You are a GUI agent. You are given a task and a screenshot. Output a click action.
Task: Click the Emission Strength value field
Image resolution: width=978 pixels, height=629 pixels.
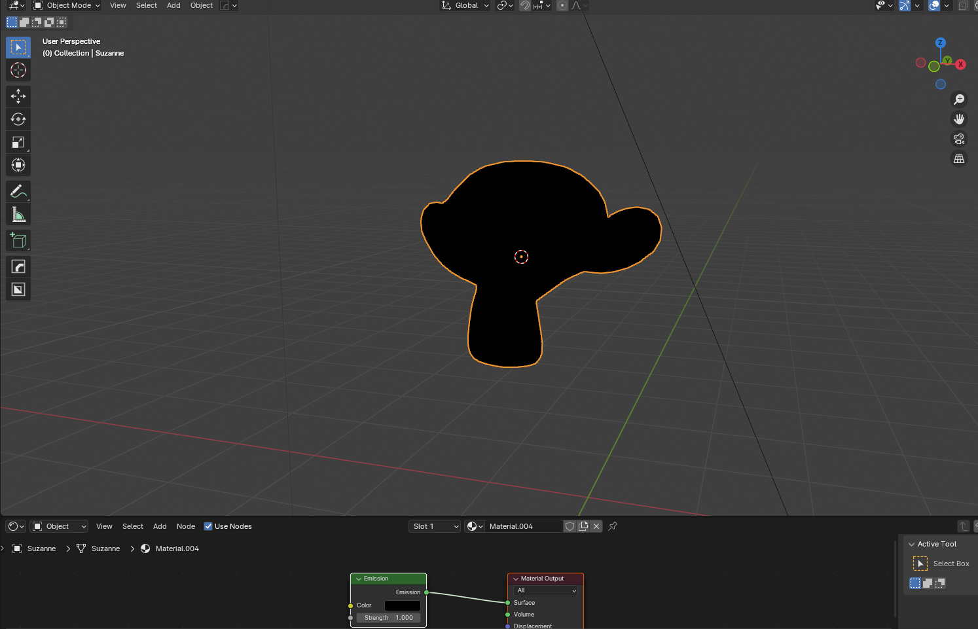point(388,618)
